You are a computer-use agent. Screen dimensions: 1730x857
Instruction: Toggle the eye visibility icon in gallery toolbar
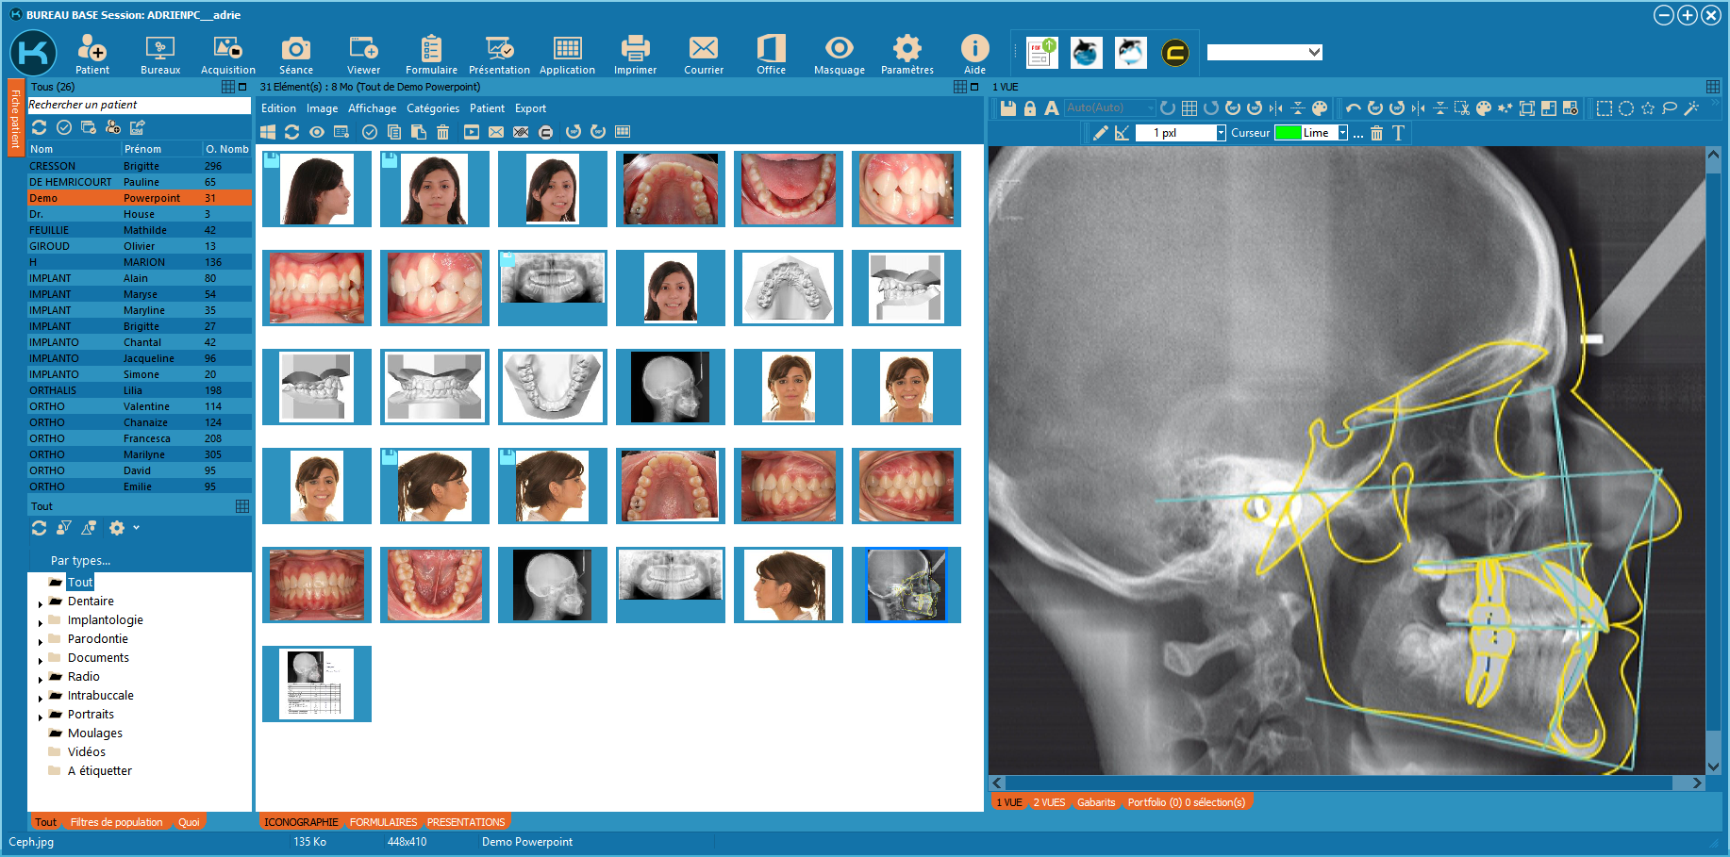click(x=317, y=132)
